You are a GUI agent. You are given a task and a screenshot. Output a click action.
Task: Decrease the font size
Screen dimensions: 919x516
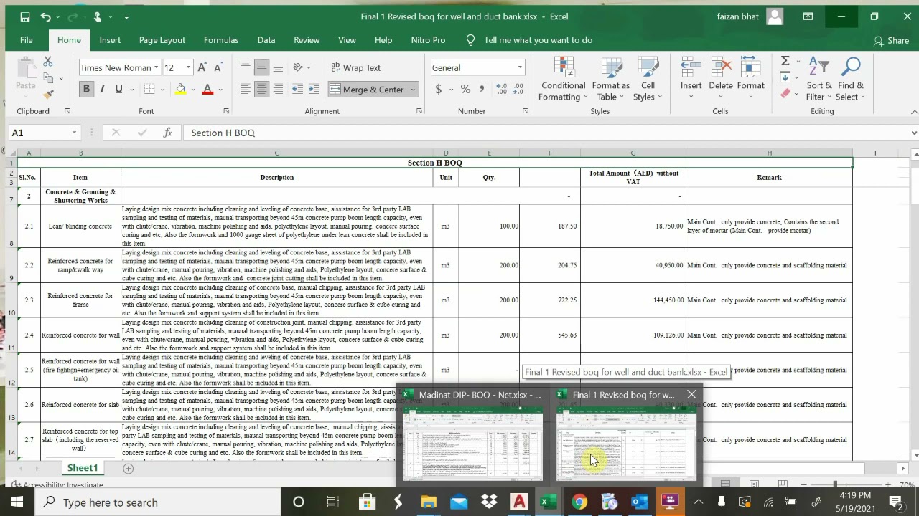[x=218, y=67]
